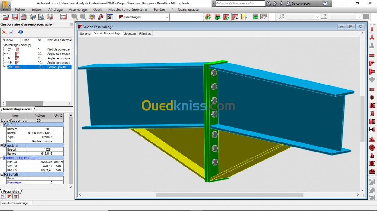Click the Forces dans les barres... link
The height and width of the screenshot is (211, 377).
click(23, 158)
